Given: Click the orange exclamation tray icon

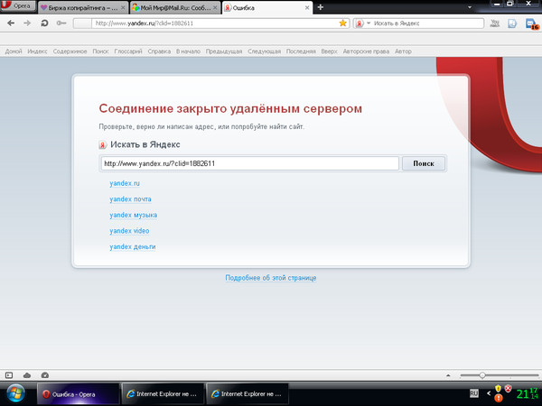Looking at the screenshot, I should (498, 399).
